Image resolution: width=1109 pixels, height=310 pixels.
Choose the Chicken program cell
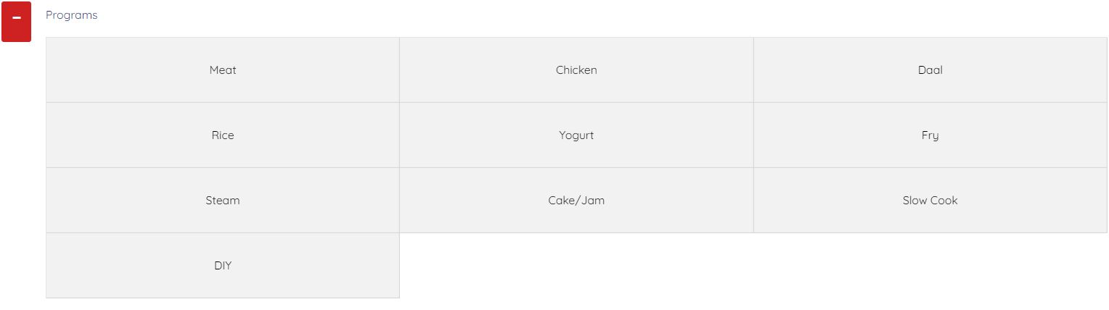tap(576, 70)
